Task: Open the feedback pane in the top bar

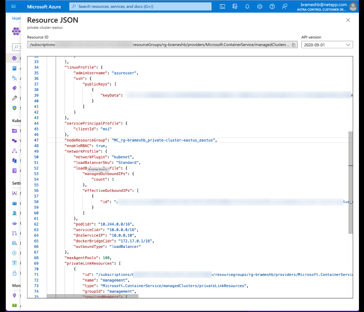Action: (x=284, y=6)
